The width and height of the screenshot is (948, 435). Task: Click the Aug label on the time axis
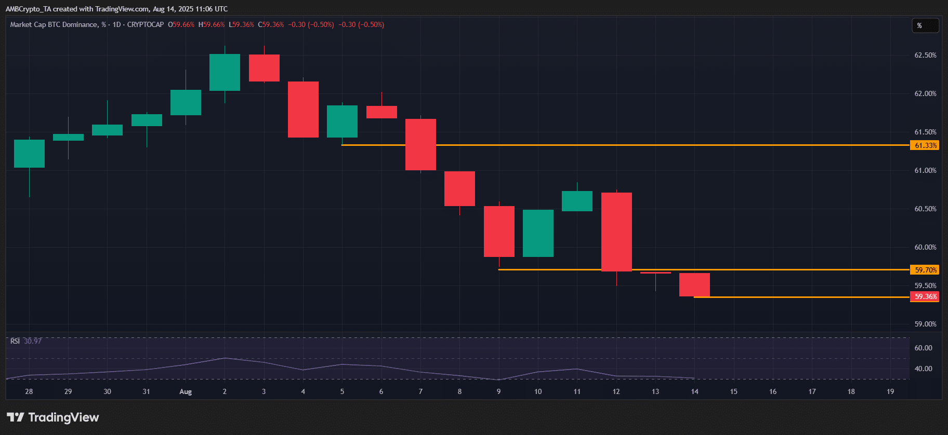pos(186,392)
